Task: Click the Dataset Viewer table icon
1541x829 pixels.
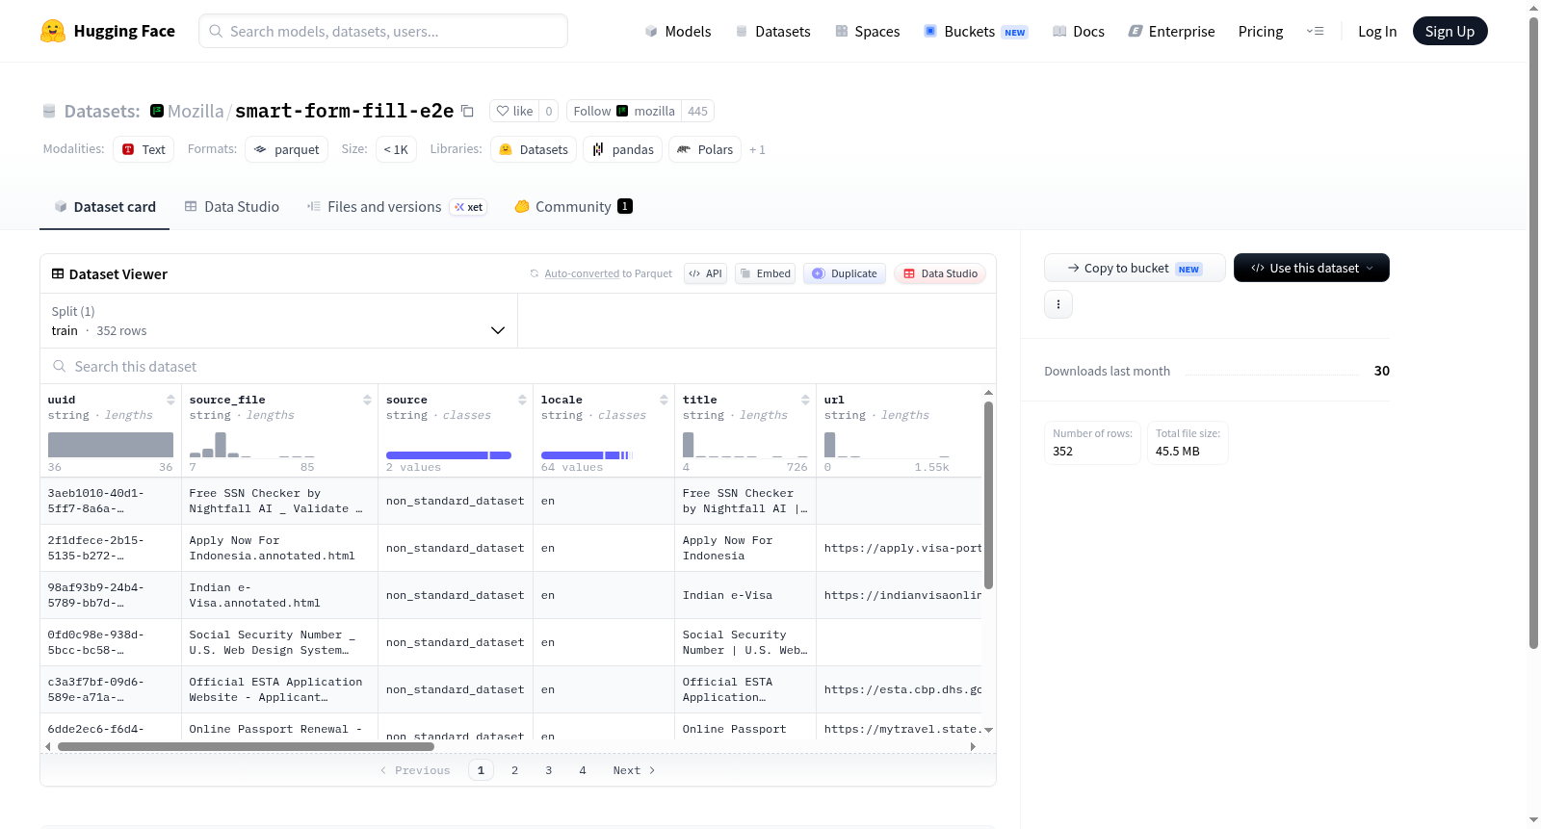Action: click(x=58, y=274)
